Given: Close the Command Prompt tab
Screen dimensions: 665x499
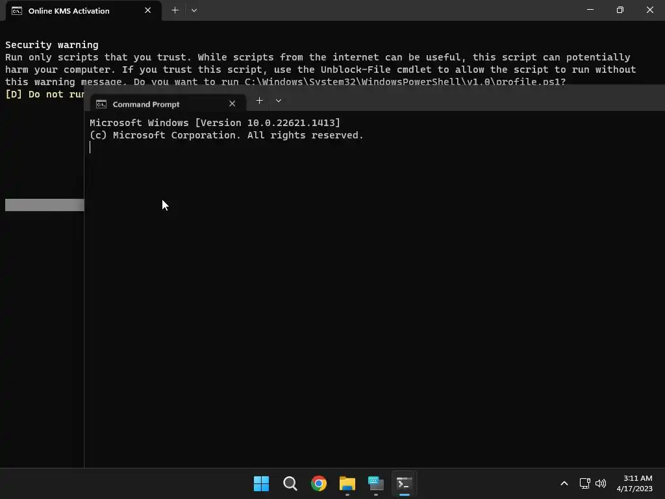Looking at the screenshot, I should point(232,104).
